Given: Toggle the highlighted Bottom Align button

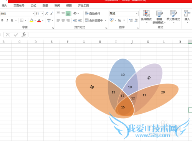Looking at the screenshot, I should coord(68,13).
